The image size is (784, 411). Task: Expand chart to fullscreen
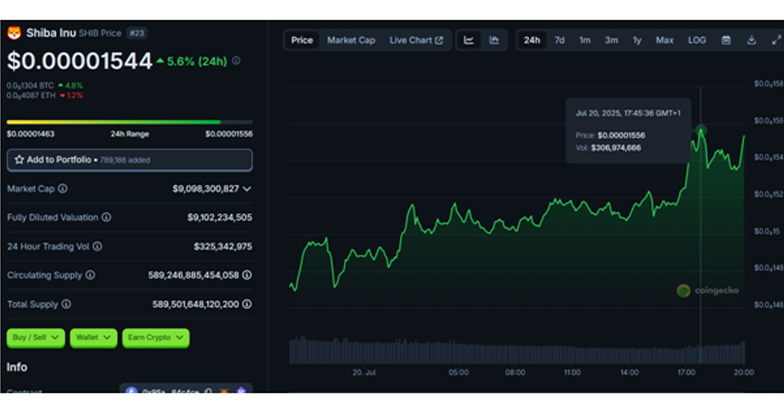(x=776, y=40)
